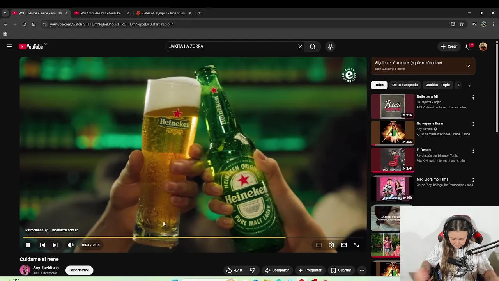Select the Jackita - Topic chip
The image size is (499, 281).
pyautogui.click(x=438, y=85)
